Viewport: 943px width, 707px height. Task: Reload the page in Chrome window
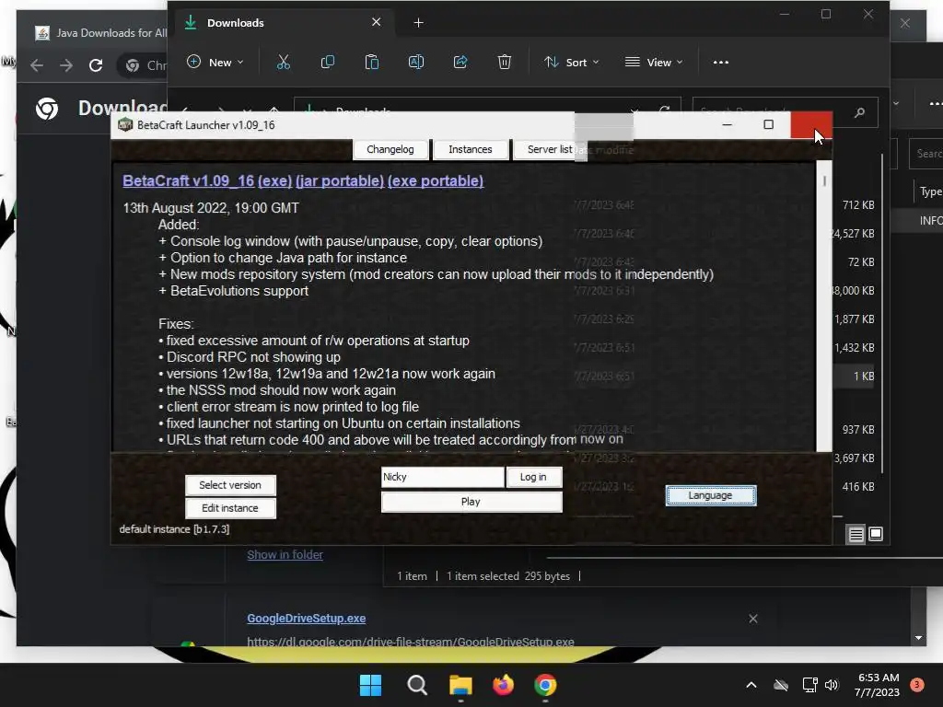coord(96,65)
